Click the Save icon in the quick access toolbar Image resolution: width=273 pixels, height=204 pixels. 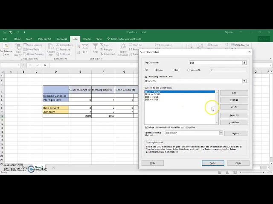pos(5,32)
